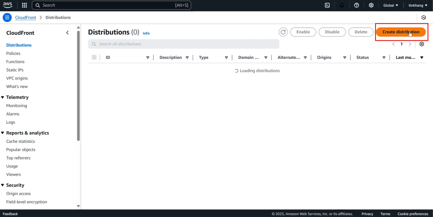Open Usage report
The height and width of the screenshot is (217, 433).
pos(12,166)
